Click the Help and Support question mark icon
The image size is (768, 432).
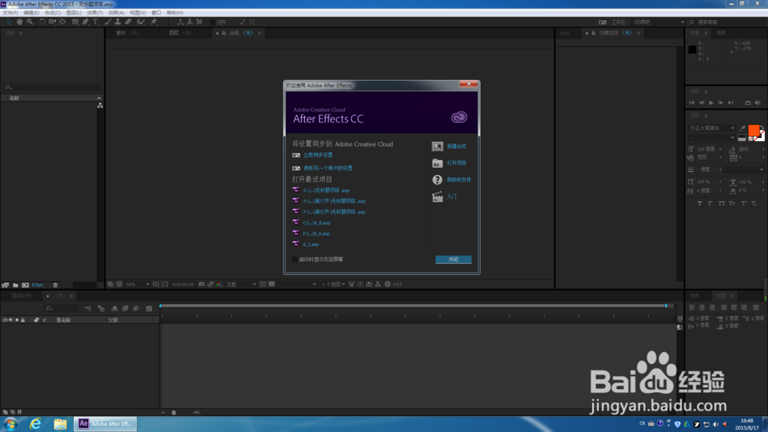438,180
